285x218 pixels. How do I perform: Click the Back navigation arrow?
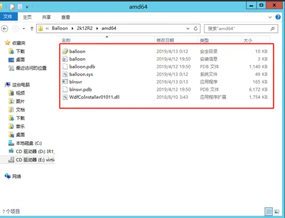coord(4,28)
